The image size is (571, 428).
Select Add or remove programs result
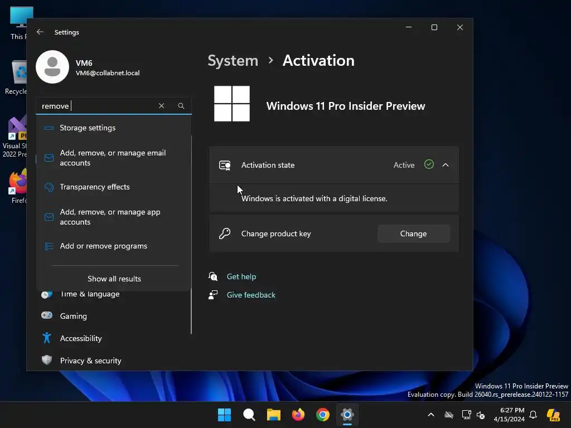114,246
